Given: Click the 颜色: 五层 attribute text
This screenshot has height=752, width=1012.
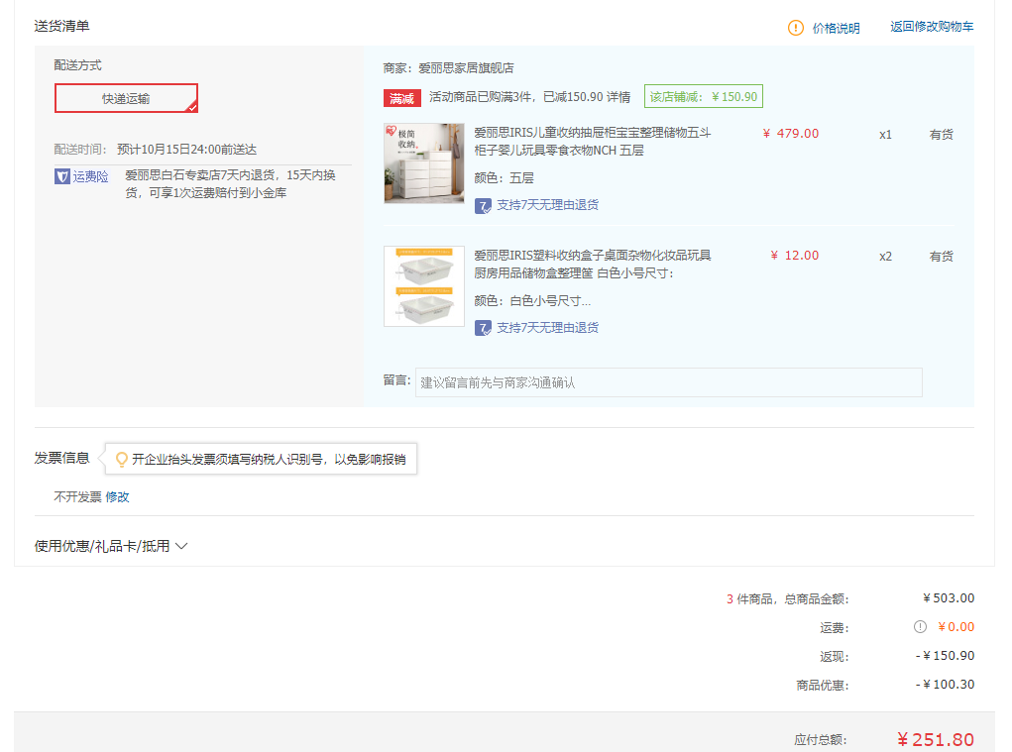Looking at the screenshot, I should click(x=505, y=178).
